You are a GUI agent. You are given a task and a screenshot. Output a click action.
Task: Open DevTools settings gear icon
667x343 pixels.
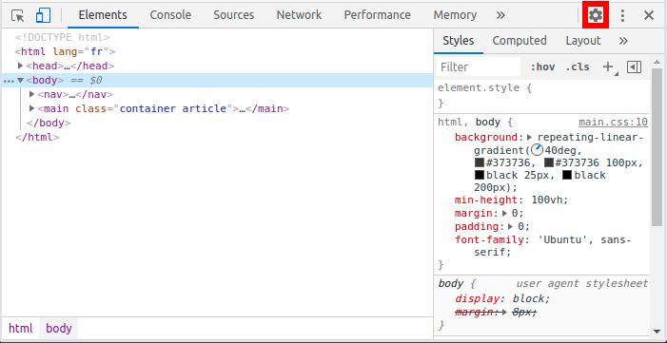point(596,16)
